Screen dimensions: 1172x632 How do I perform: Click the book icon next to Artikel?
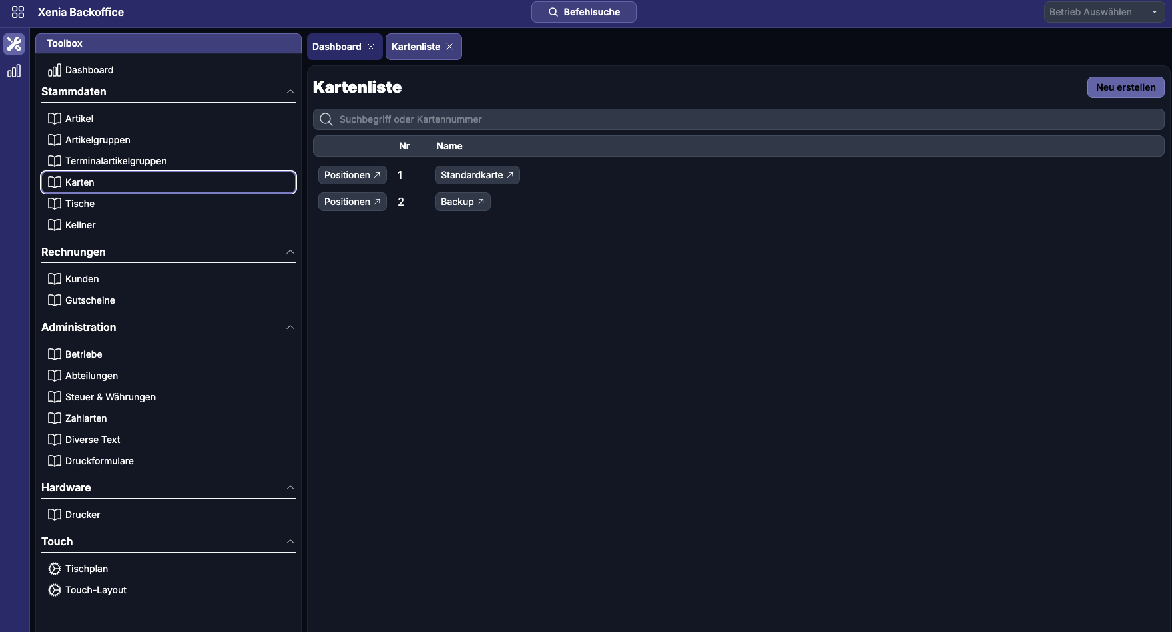coord(55,119)
